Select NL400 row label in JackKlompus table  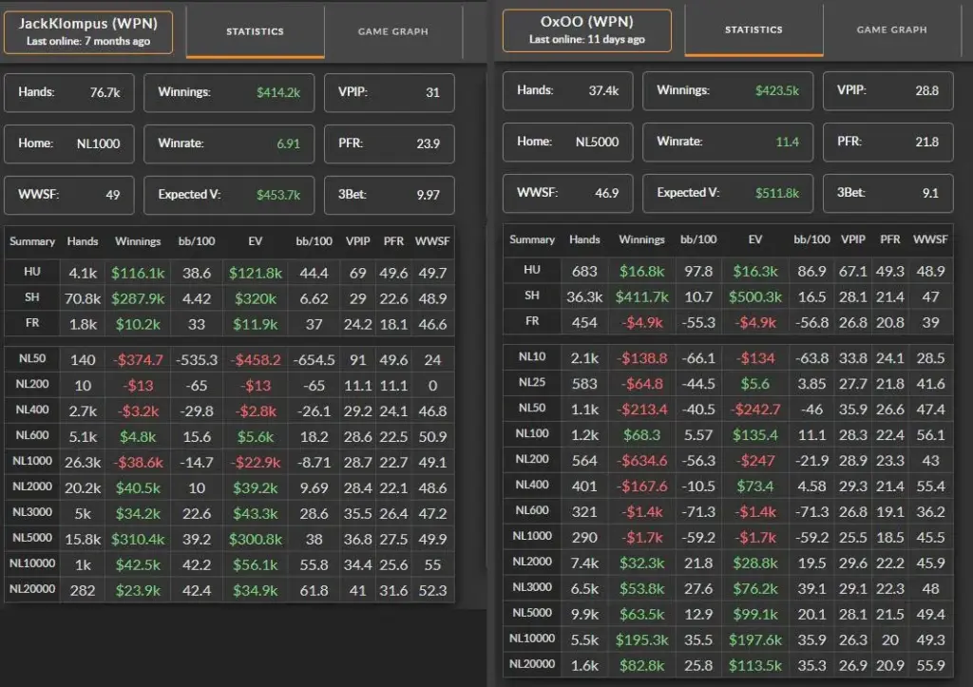32,410
